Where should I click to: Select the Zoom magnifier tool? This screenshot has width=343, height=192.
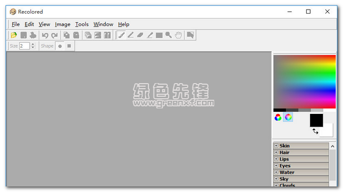pos(169,35)
